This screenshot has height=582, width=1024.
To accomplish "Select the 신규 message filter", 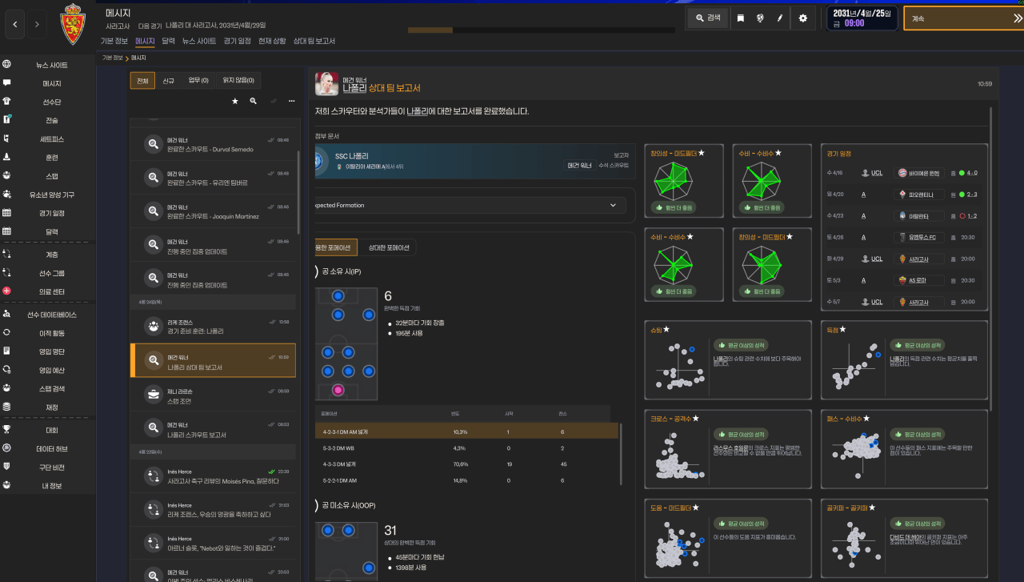I will pos(168,80).
